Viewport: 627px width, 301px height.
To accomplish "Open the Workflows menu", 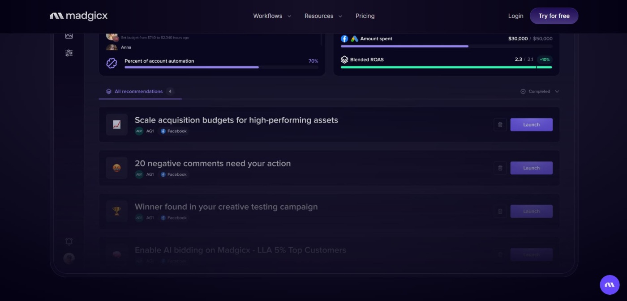I will tap(272, 16).
